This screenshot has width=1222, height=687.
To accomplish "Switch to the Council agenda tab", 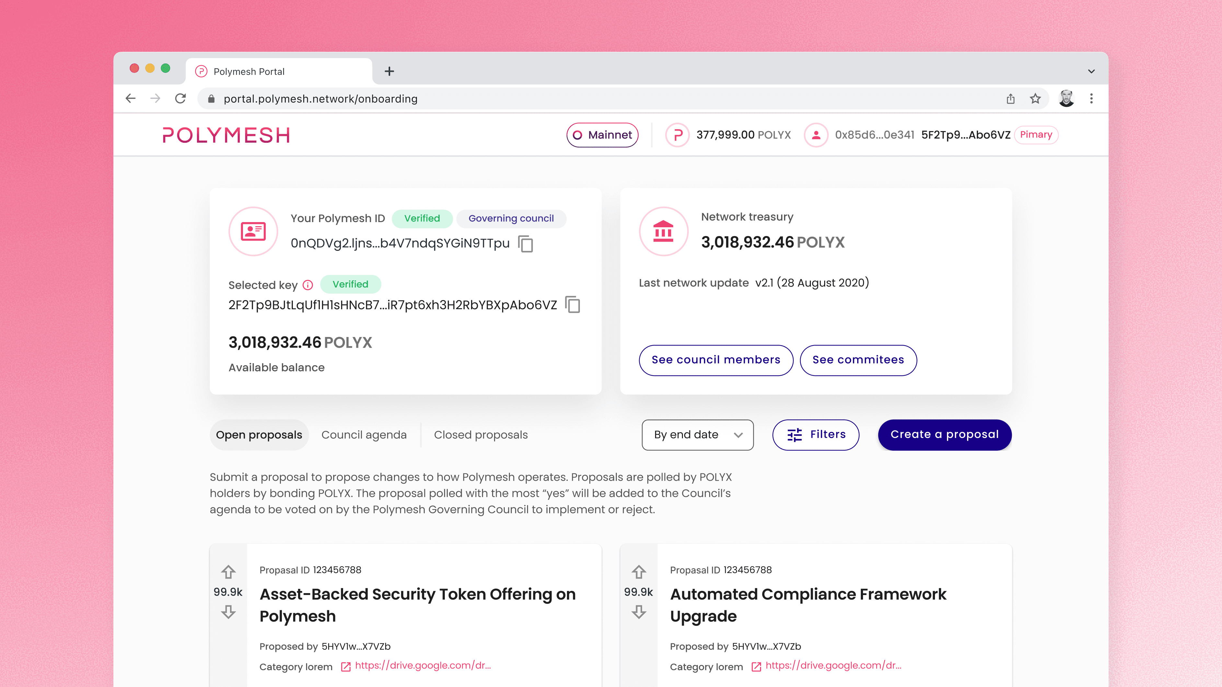I will click(x=364, y=435).
